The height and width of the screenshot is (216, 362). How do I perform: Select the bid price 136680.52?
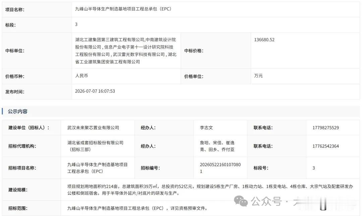click(x=264, y=40)
